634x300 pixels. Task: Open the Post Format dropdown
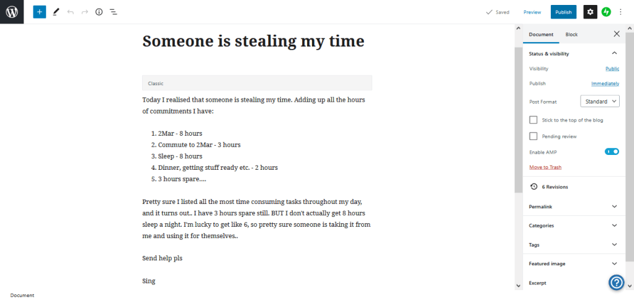click(x=600, y=101)
